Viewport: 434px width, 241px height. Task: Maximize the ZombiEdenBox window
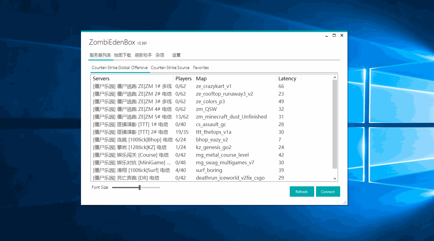(334, 35)
